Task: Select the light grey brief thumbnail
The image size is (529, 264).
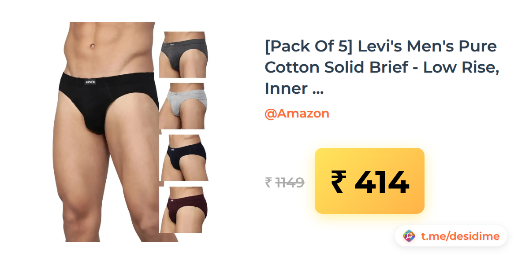Action: pos(183,106)
